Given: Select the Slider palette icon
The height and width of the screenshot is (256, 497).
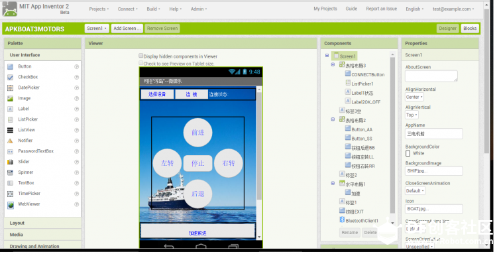Looking at the screenshot, I should click(x=10, y=162).
